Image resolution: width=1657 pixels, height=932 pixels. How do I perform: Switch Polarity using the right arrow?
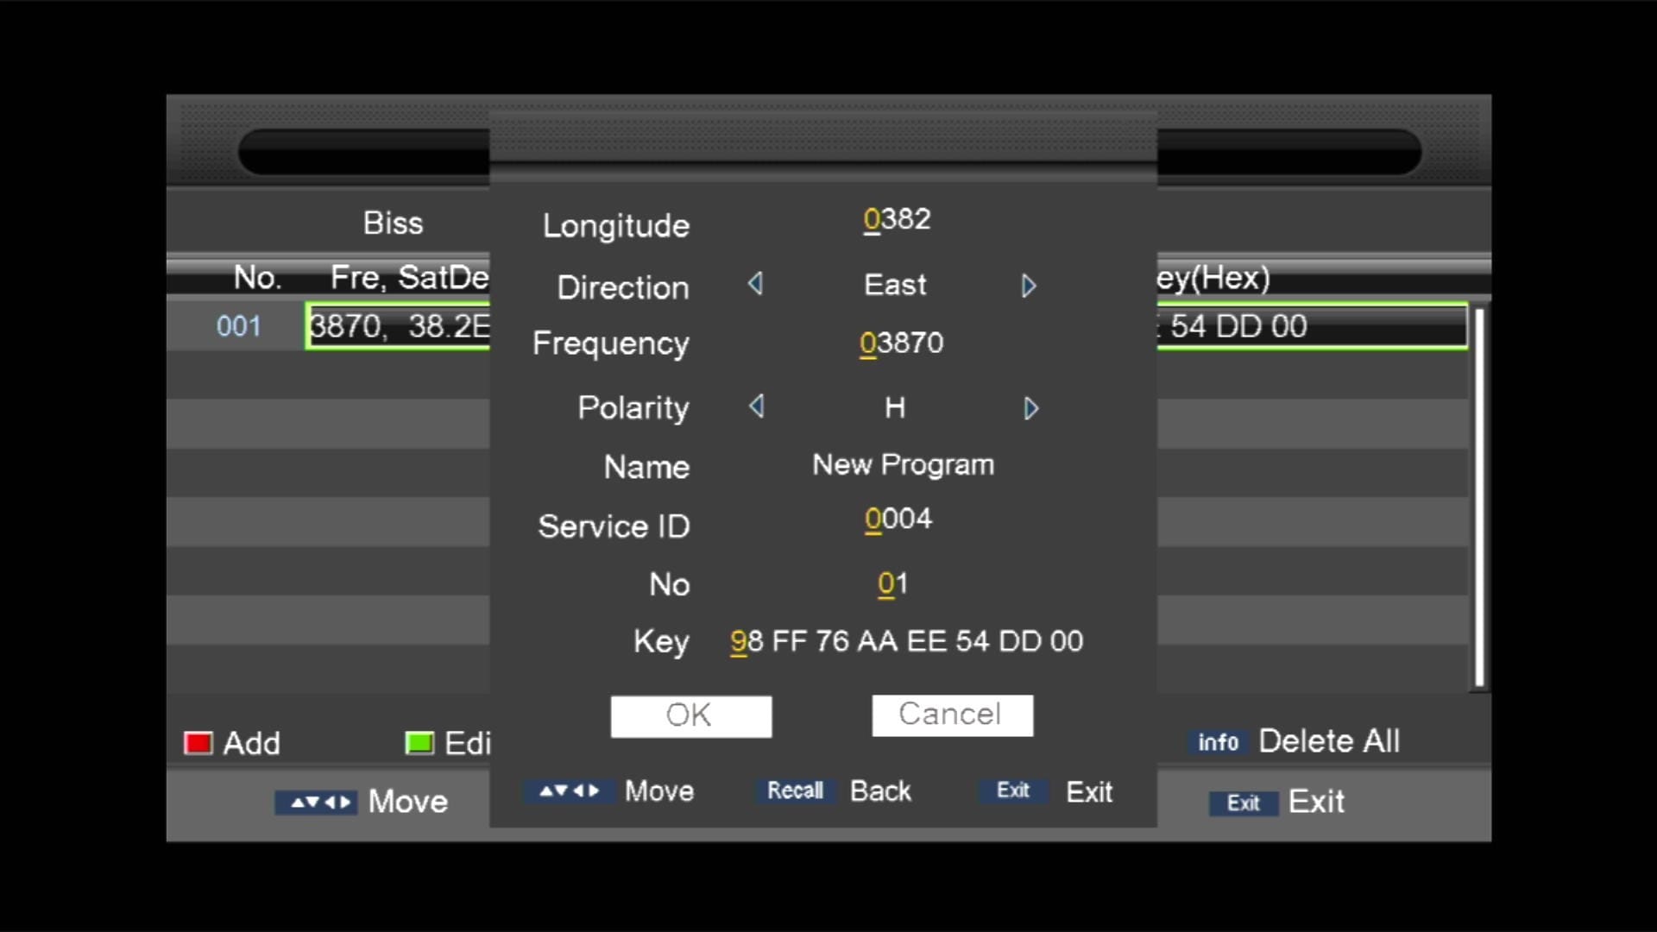point(1030,408)
